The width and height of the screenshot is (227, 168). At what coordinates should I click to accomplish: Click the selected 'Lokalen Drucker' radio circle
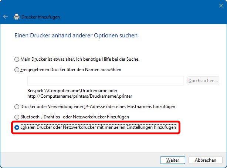pos(17,128)
